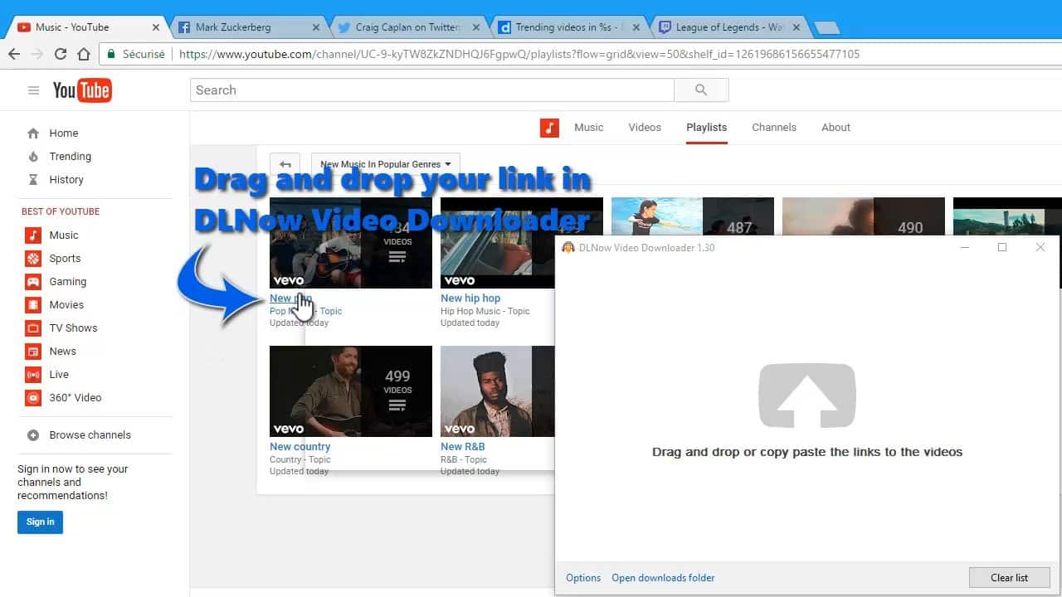Close the Mark Zuckerberg browser tab
The height and width of the screenshot is (597, 1062).
coord(315,27)
